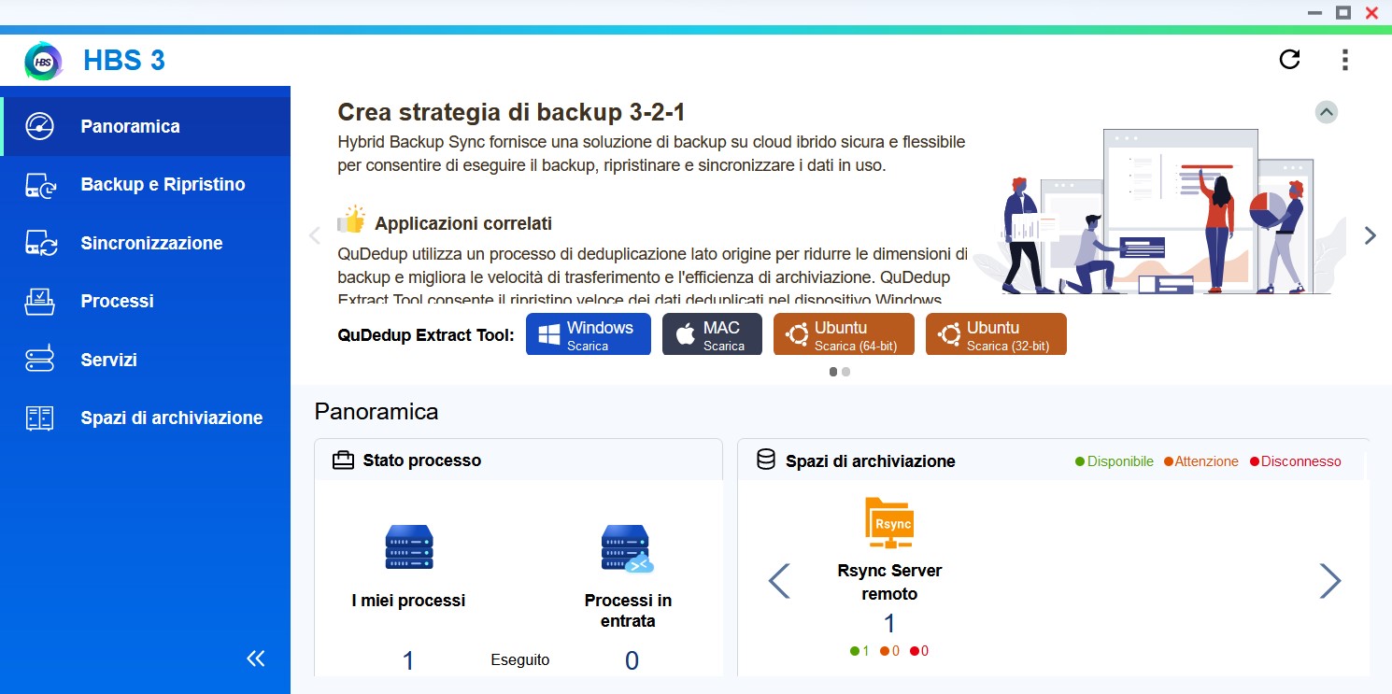Click the Attenzione legend entry
Screen dimensions: 1392x694
pos(1201,461)
